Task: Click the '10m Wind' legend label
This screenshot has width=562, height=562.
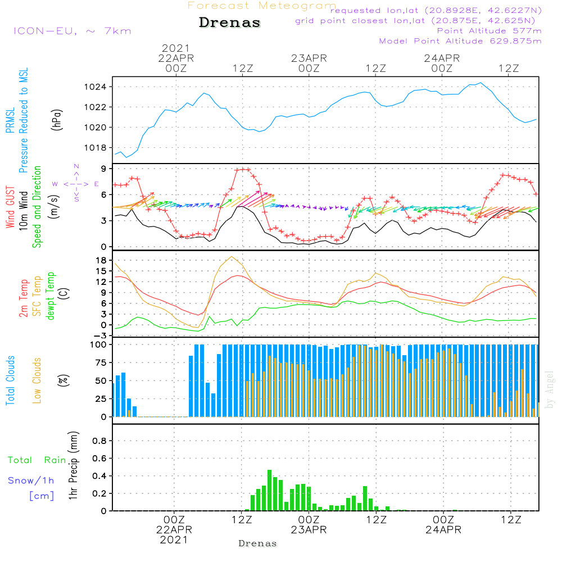Action: (x=23, y=210)
